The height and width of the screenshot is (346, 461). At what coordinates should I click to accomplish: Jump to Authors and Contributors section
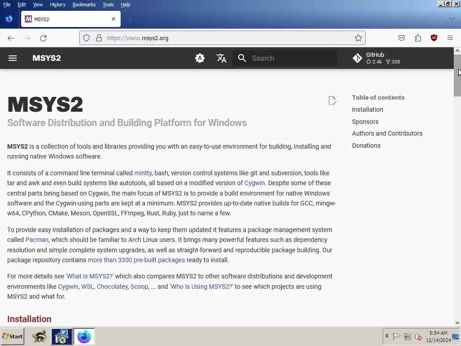tap(387, 133)
